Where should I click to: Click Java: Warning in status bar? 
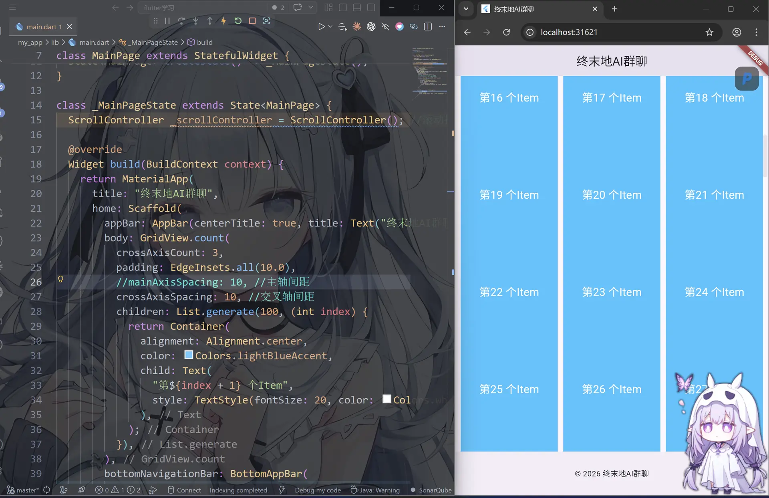(x=375, y=490)
